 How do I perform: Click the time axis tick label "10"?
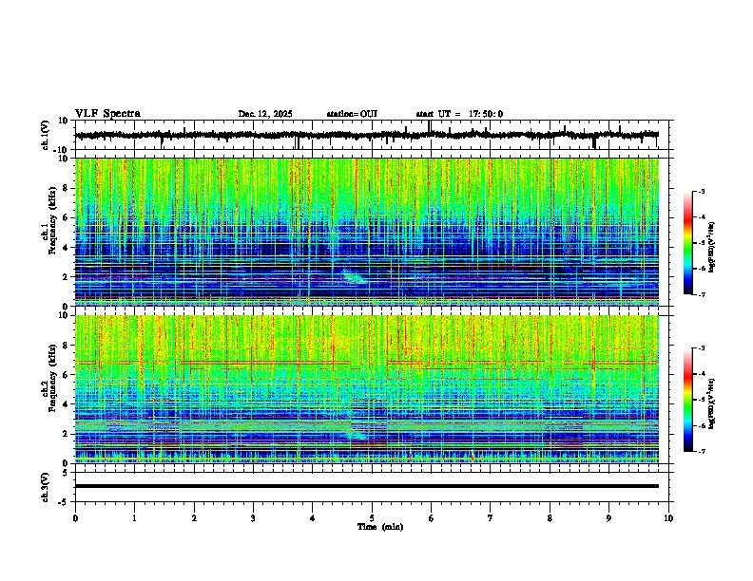(x=668, y=518)
